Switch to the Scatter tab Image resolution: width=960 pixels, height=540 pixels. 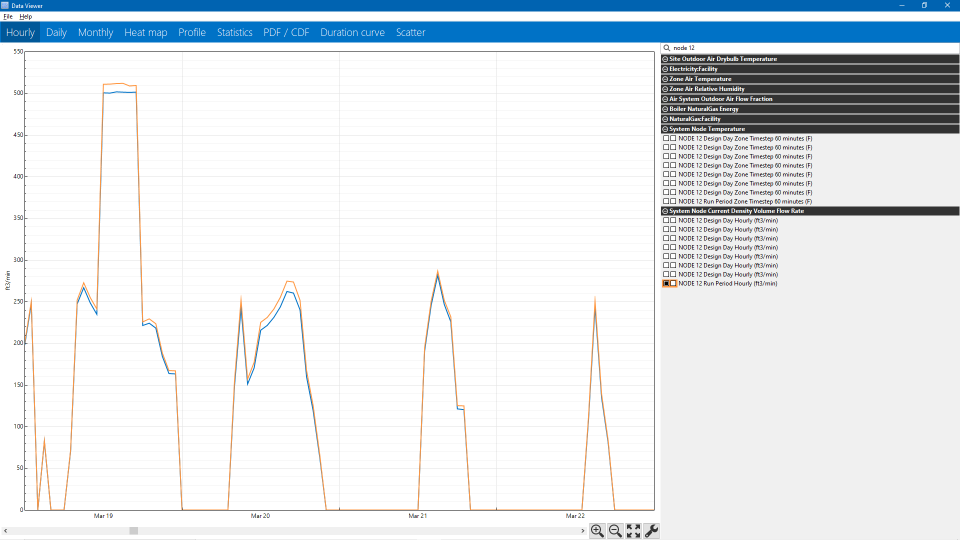point(410,32)
